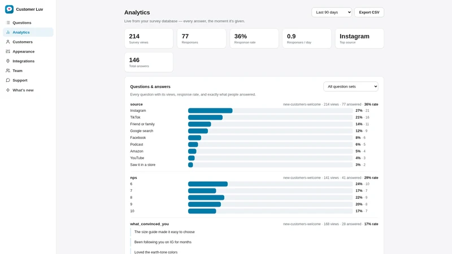Screen dimensions: 452x254
Task: Click the Integrations plug icon
Action: [x=8, y=61]
